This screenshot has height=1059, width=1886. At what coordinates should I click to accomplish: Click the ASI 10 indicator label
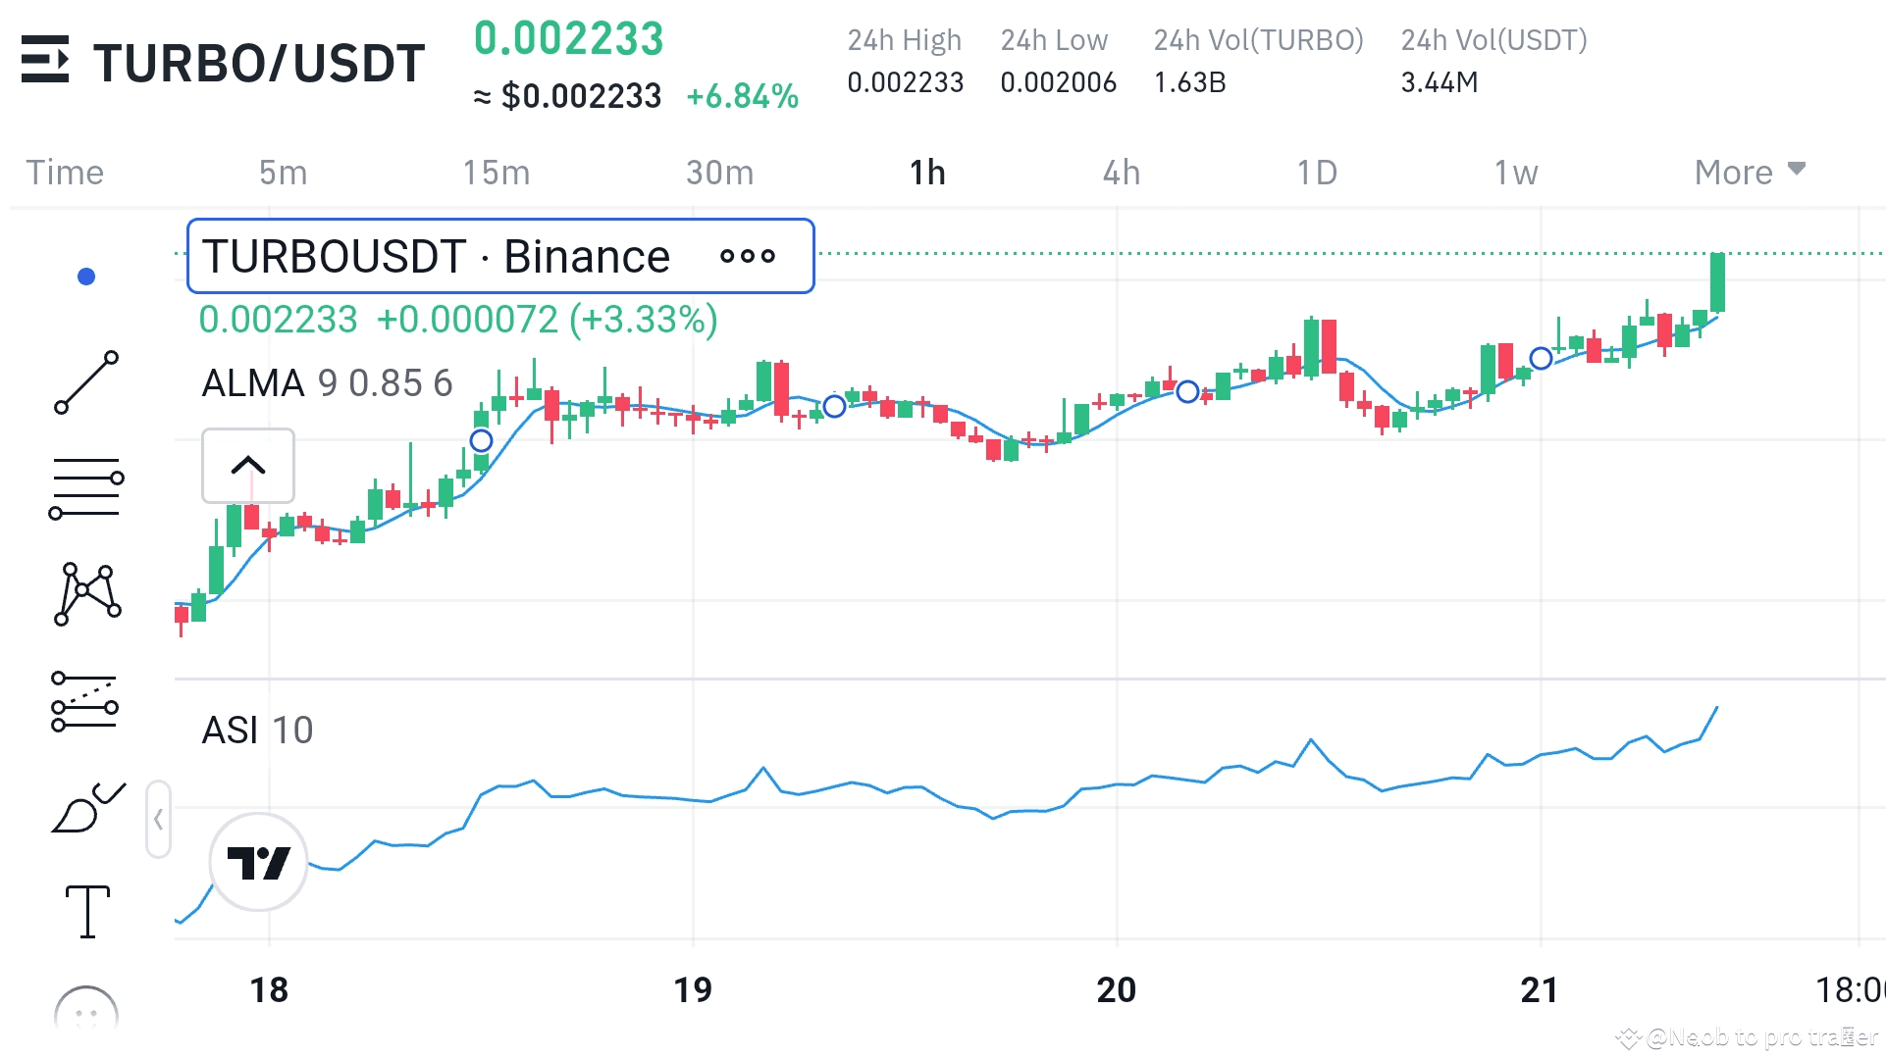coord(257,731)
